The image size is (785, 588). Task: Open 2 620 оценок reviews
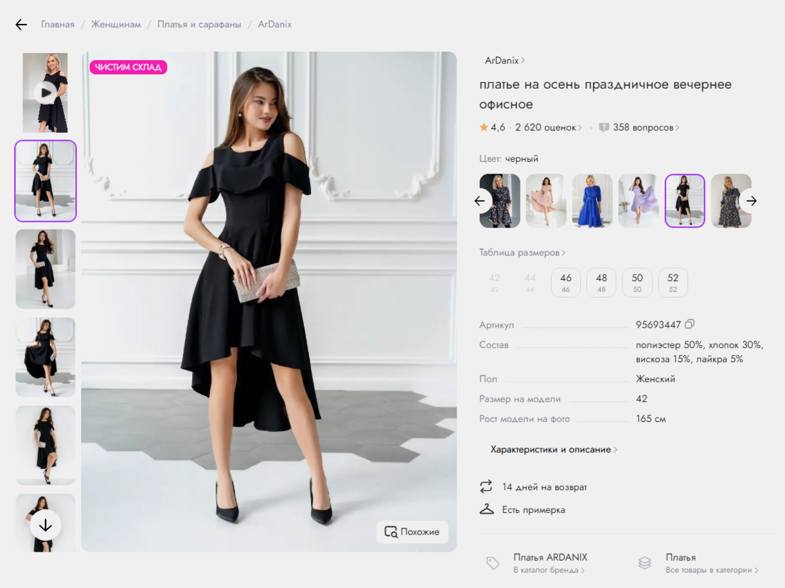pyautogui.click(x=547, y=127)
